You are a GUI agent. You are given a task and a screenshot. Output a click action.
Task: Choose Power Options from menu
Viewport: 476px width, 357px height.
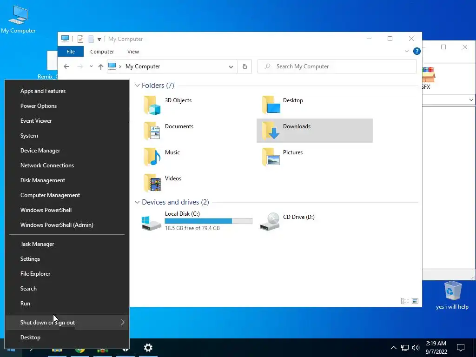[67, 106]
